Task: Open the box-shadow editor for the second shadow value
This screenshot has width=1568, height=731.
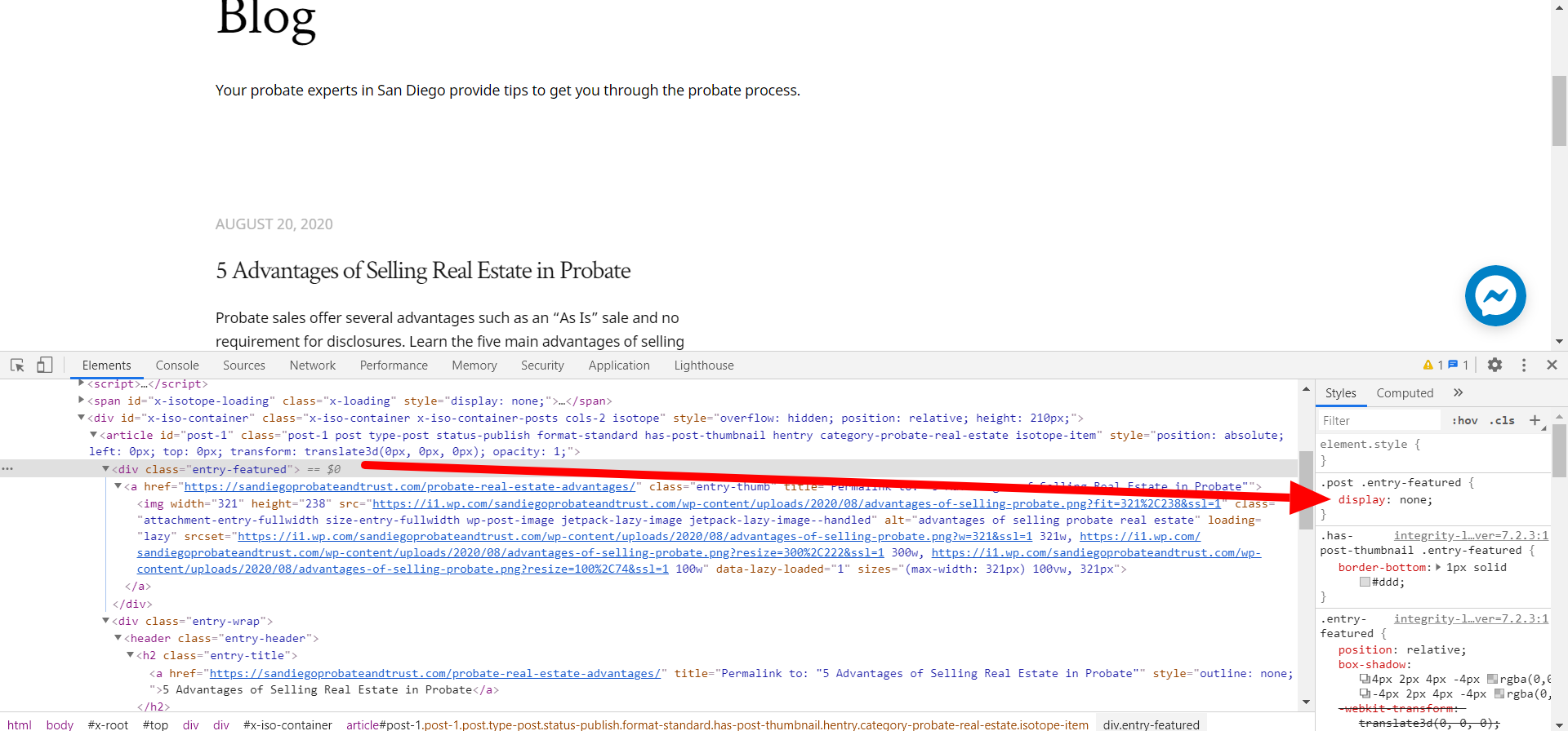Action: pos(1365,693)
